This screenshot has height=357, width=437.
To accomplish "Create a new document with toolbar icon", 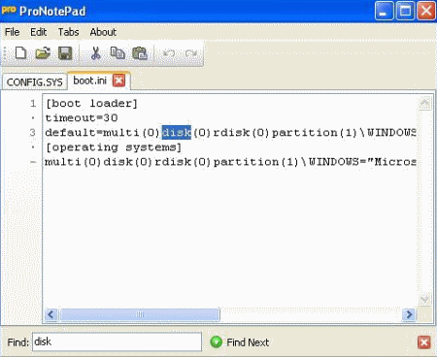I will click(x=20, y=53).
